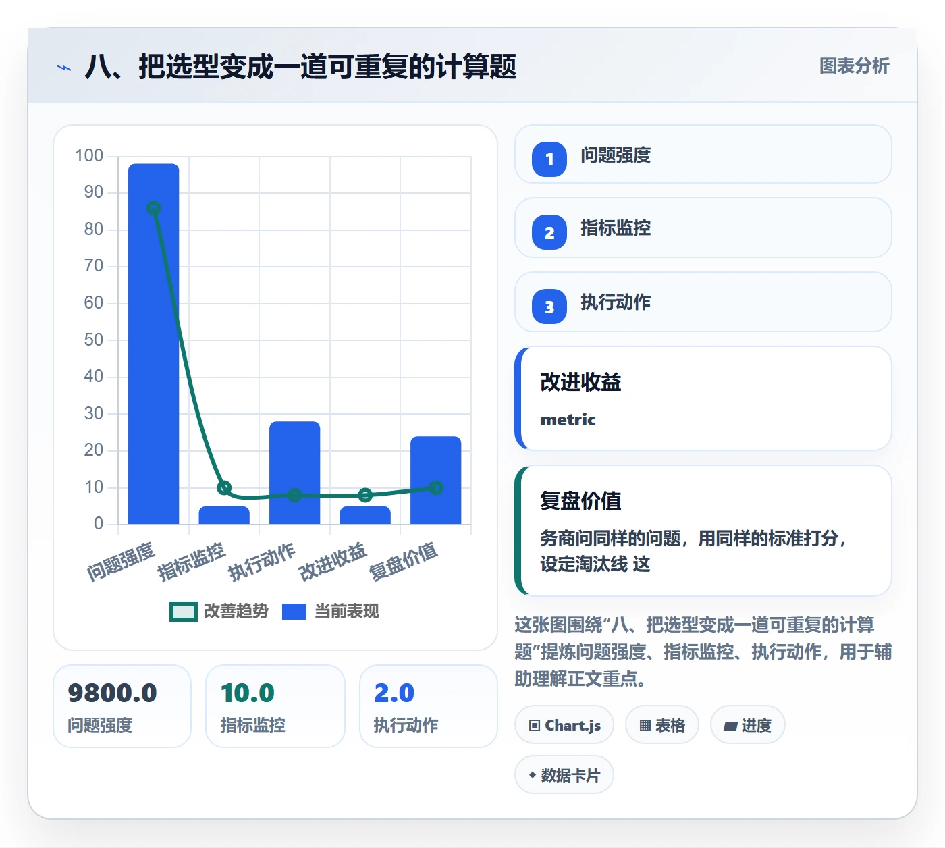The image size is (945, 848).
Task: Click the 'metric' text in 改进收益 card
Action: point(568,419)
